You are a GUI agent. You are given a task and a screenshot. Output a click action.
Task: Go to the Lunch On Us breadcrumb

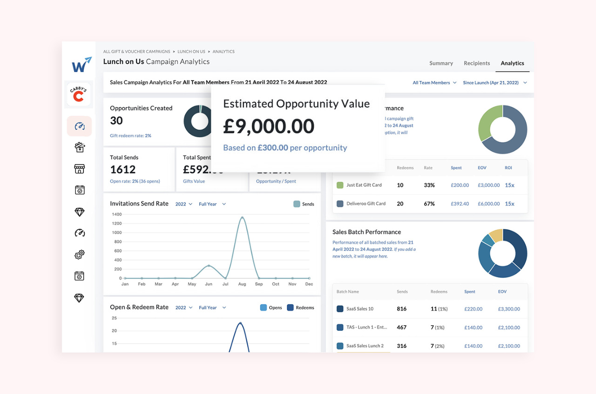pos(191,52)
